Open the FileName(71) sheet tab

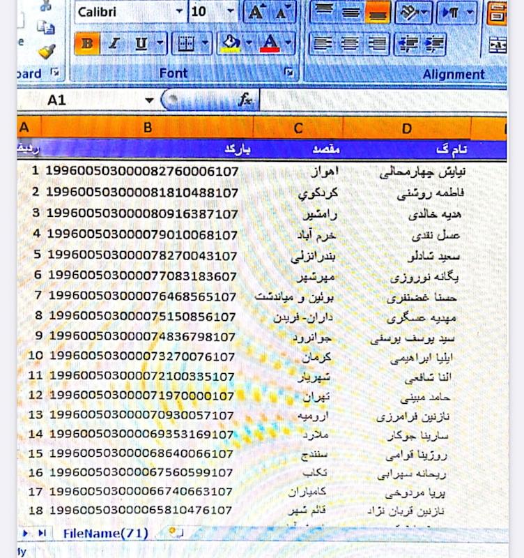(106, 533)
